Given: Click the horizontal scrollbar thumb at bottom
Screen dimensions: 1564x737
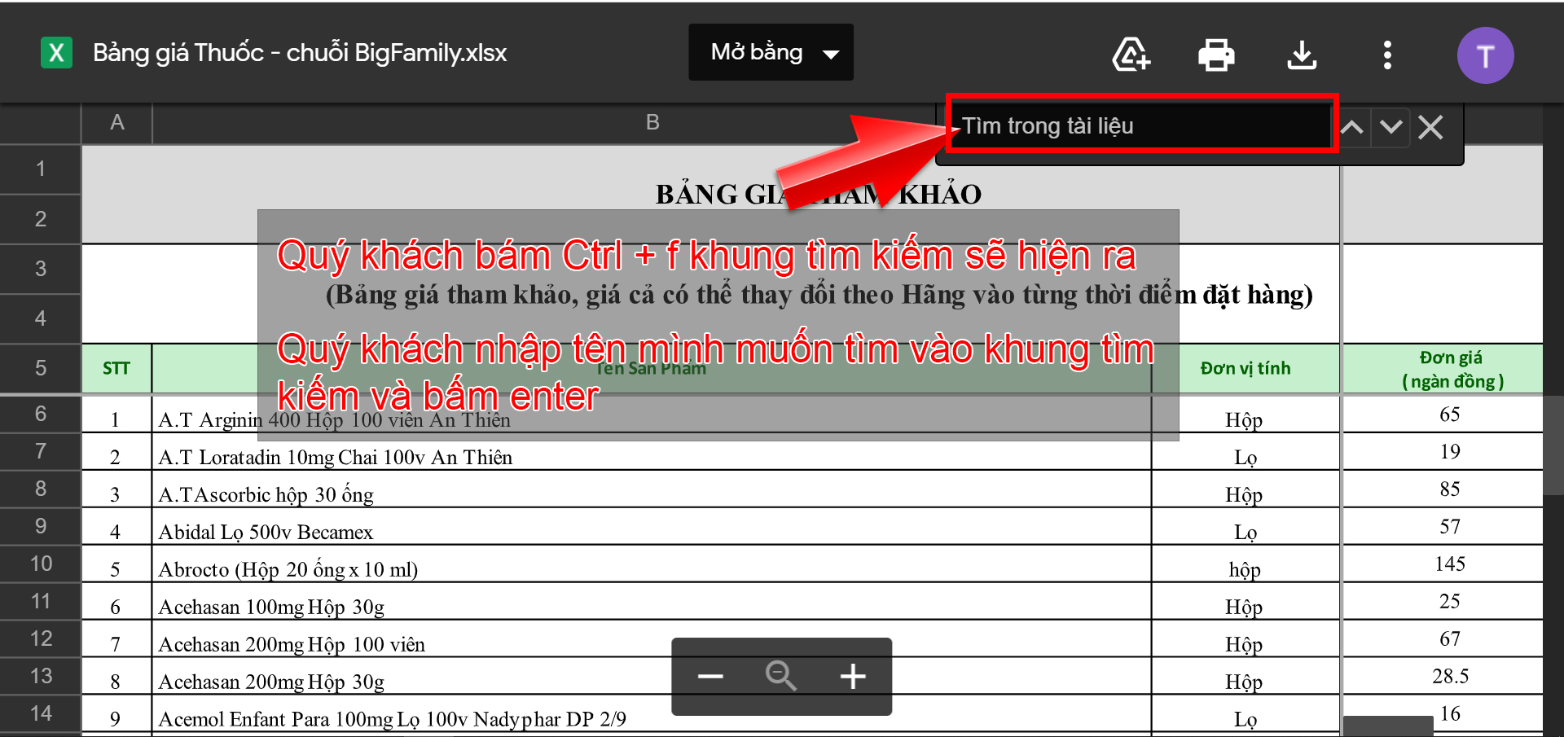Looking at the screenshot, I should (1388, 726).
